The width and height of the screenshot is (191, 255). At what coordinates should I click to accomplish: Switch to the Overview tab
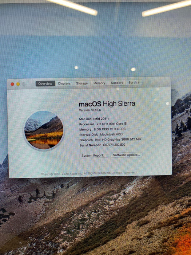click(x=45, y=83)
